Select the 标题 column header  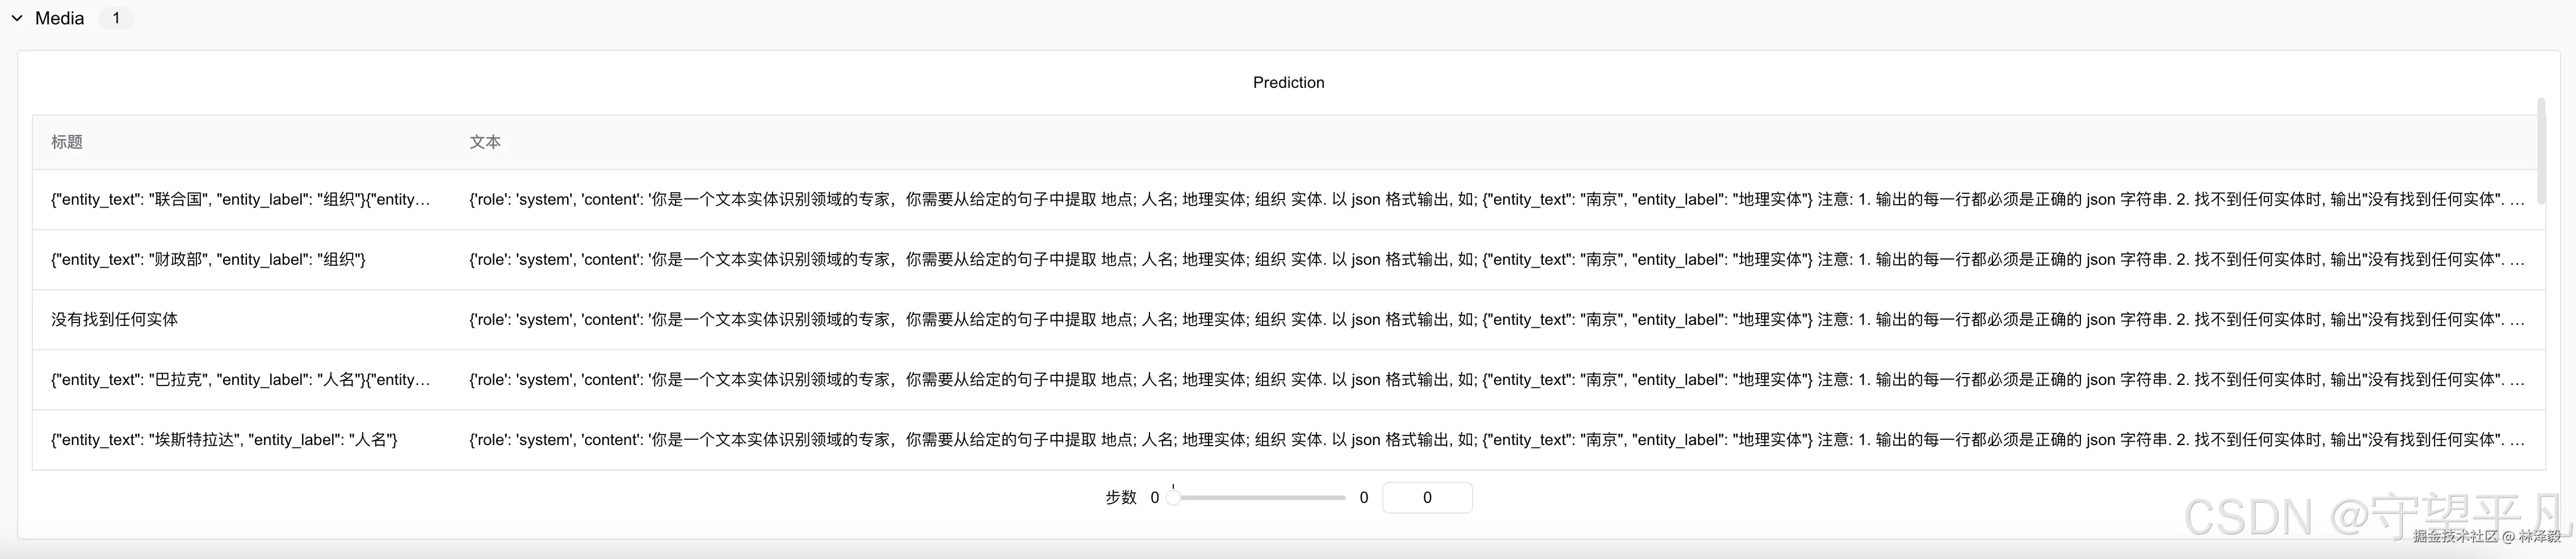click(x=67, y=143)
